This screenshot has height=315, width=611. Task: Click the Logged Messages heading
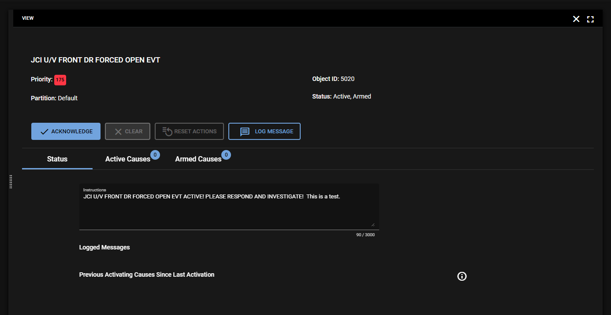[104, 247]
